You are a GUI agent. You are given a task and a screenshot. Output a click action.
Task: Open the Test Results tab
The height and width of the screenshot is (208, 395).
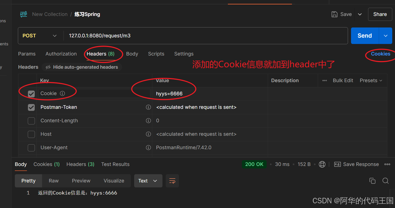[x=115, y=164]
